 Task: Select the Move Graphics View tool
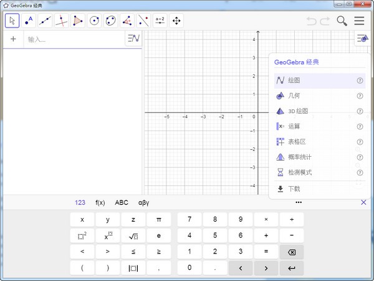(x=176, y=21)
